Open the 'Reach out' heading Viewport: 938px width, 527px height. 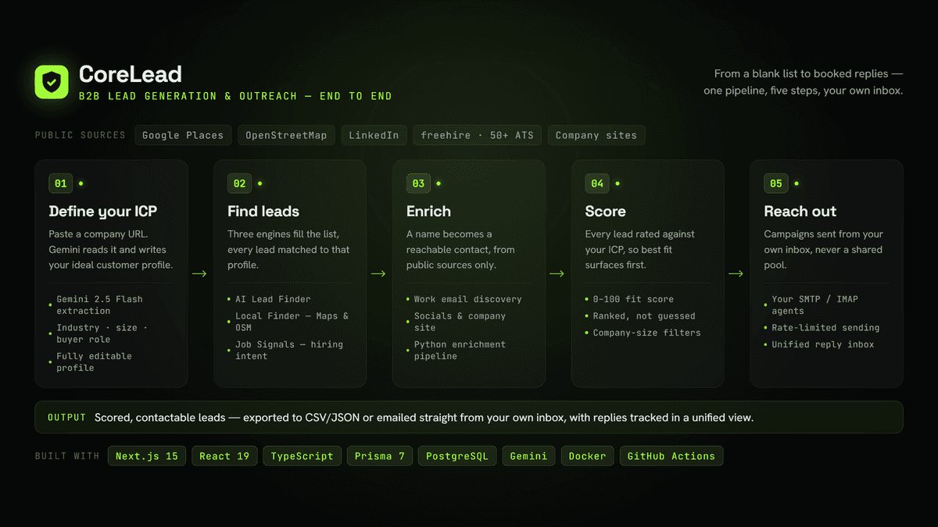click(800, 212)
